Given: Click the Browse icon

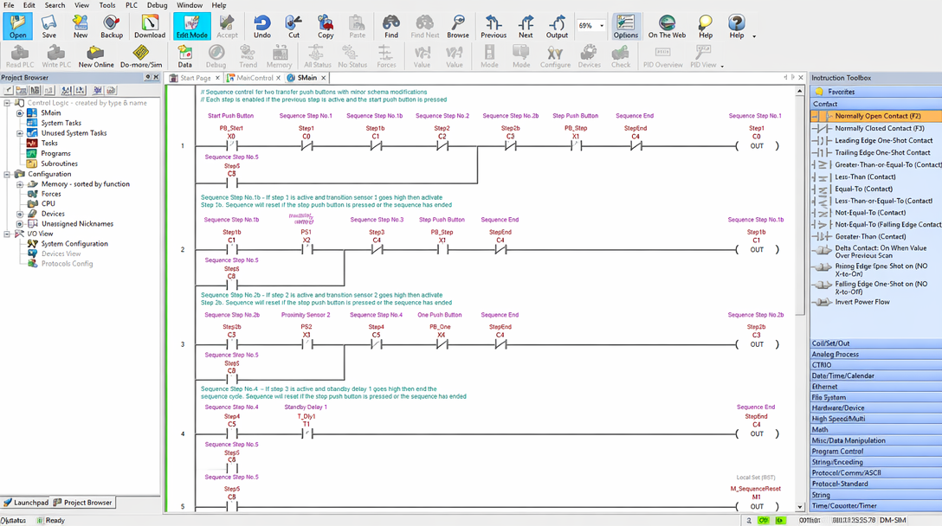Looking at the screenshot, I should pos(458,27).
